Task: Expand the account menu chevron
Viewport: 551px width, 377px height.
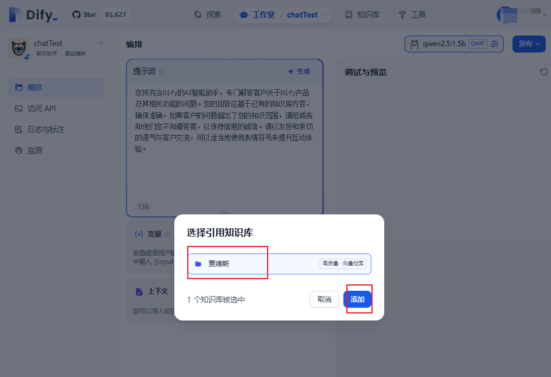Action: pos(545,15)
